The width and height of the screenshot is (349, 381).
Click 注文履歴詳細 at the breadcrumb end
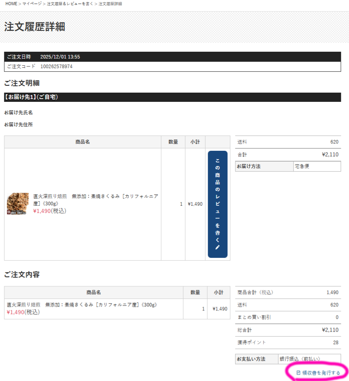coord(110,4)
